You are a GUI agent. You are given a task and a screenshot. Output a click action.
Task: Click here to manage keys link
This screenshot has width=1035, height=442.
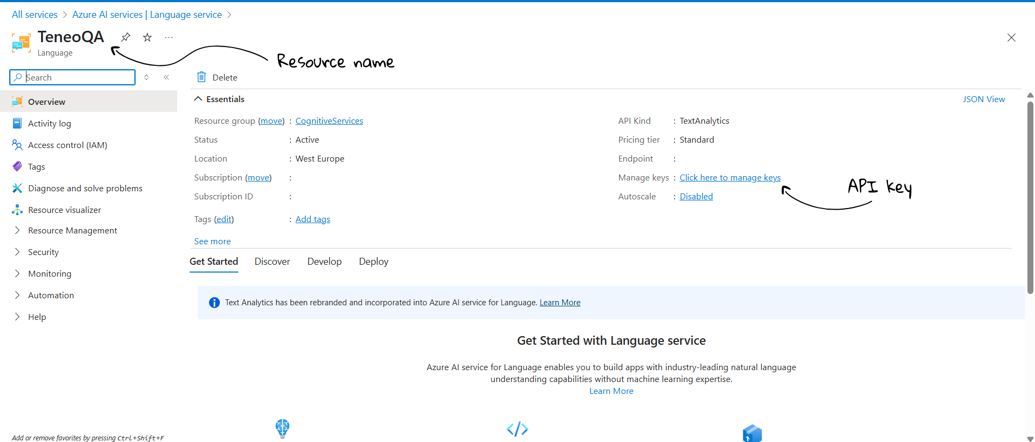(x=730, y=177)
